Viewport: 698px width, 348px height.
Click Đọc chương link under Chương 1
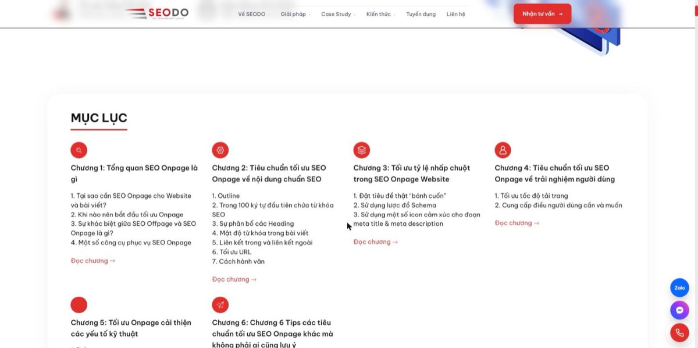pos(93,261)
